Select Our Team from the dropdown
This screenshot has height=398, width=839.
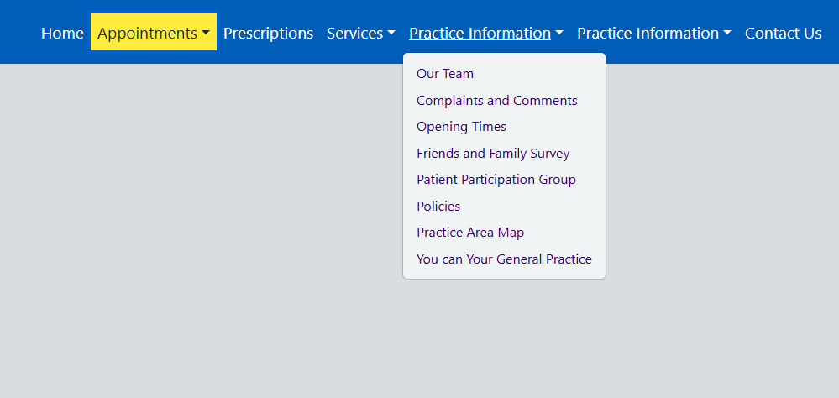point(445,74)
